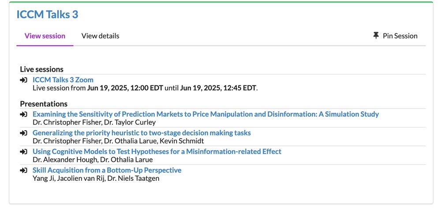The image size is (441, 208).
Task: Open the ICCM Talks 3 heading link
Action: (47, 15)
